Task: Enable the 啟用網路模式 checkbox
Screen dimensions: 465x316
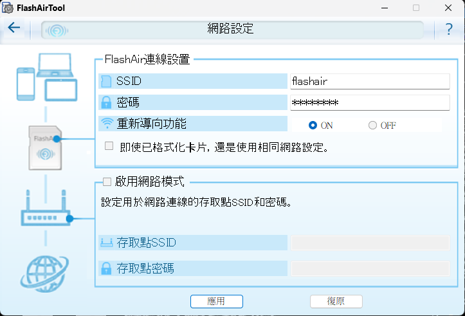Action: pos(107,181)
